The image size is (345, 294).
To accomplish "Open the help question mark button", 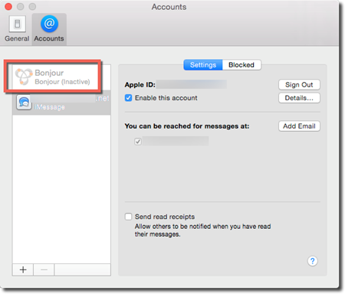I will (x=312, y=261).
